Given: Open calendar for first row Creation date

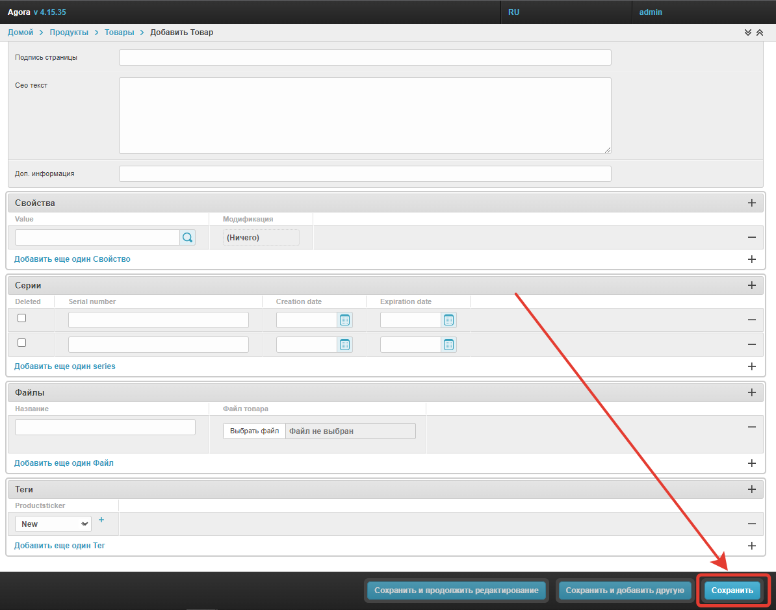Looking at the screenshot, I should (x=345, y=320).
